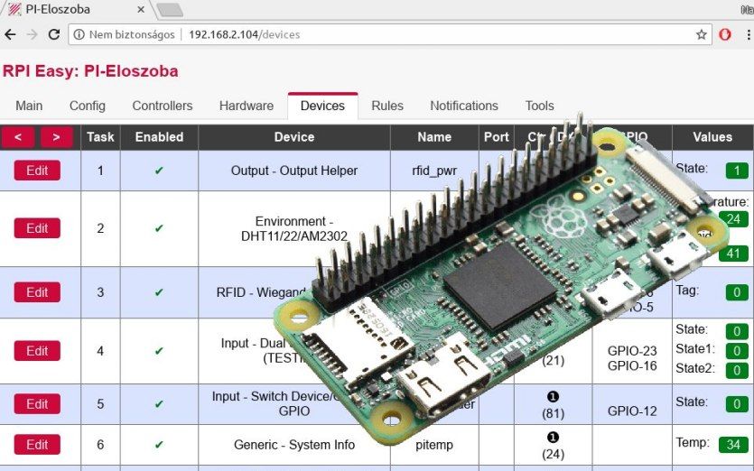This screenshot has width=754, height=471.
Task: Open the Tools tab
Action: coord(539,106)
